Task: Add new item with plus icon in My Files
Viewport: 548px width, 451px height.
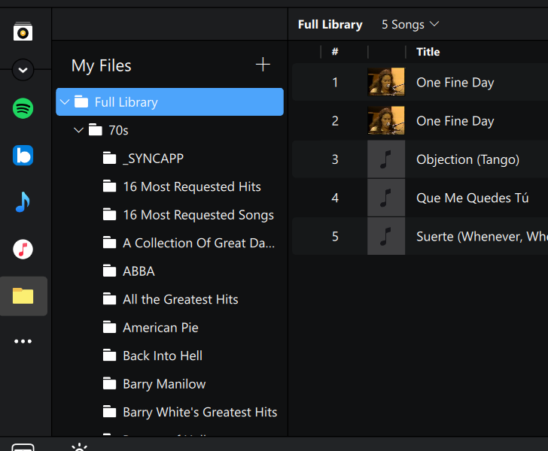Action: point(263,65)
